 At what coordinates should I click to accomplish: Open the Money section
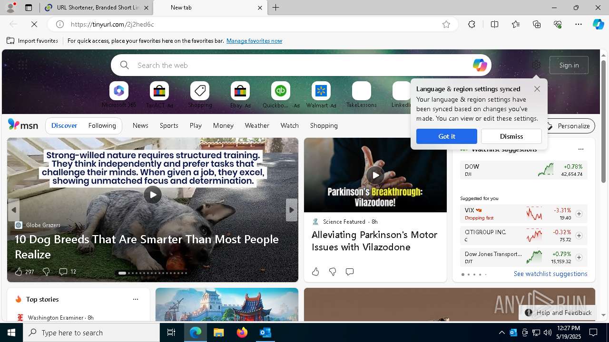223,125
